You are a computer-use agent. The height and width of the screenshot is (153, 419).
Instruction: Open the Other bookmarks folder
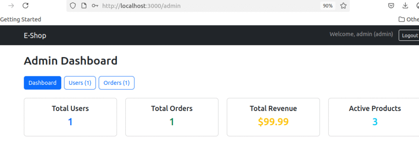pyautogui.click(x=409, y=20)
